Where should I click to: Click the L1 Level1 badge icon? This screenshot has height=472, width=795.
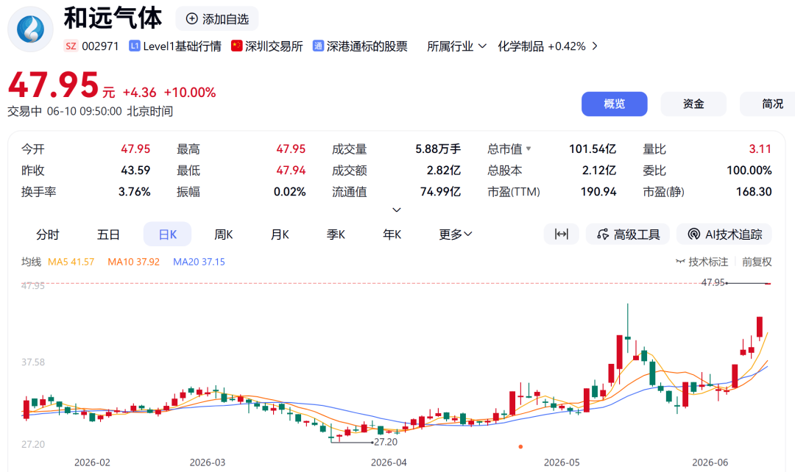pos(135,46)
